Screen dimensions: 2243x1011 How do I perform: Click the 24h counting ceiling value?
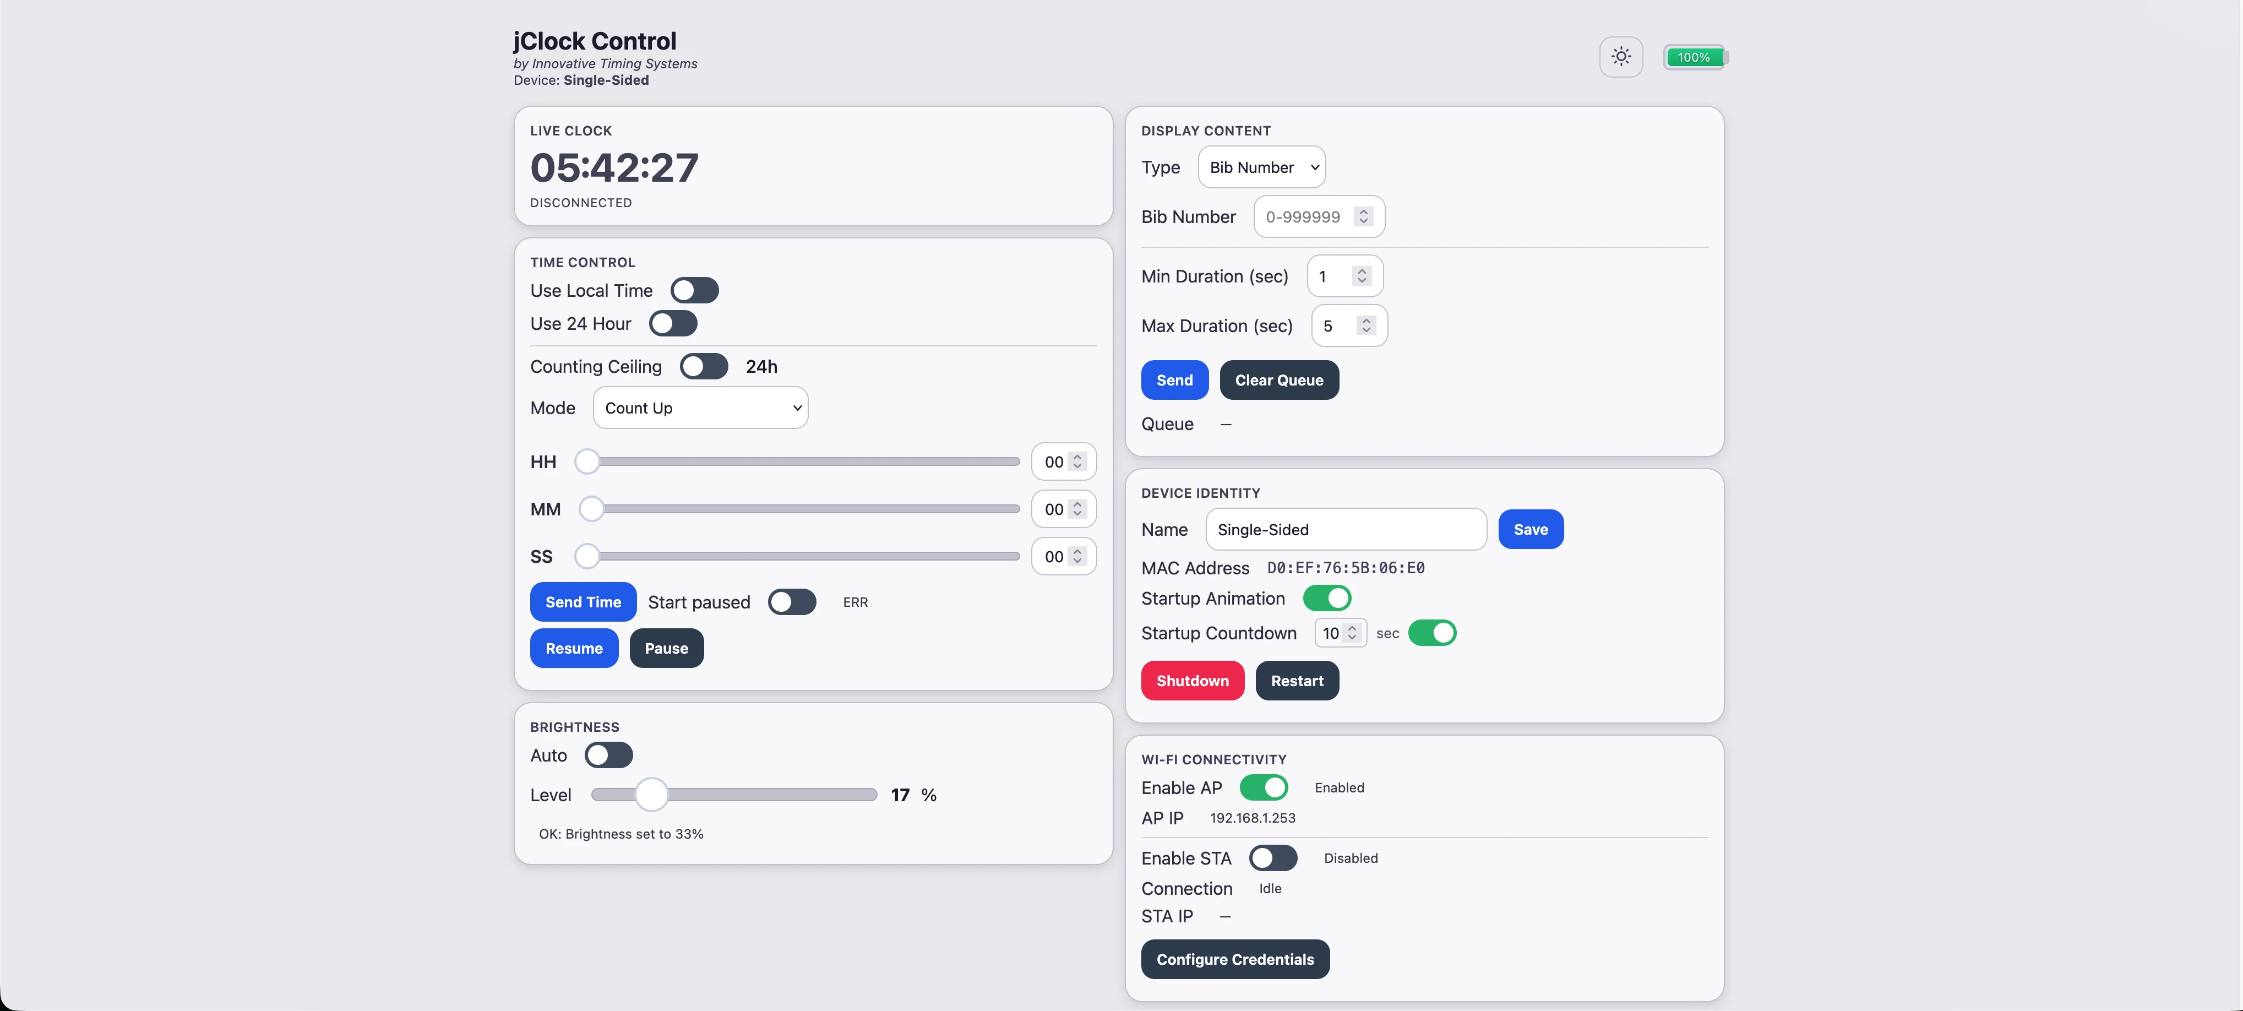pyautogui.click(x=761, y=367)
